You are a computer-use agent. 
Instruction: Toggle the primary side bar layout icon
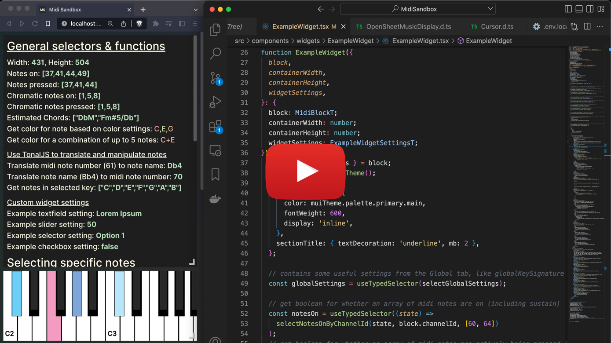click(568, 9)
